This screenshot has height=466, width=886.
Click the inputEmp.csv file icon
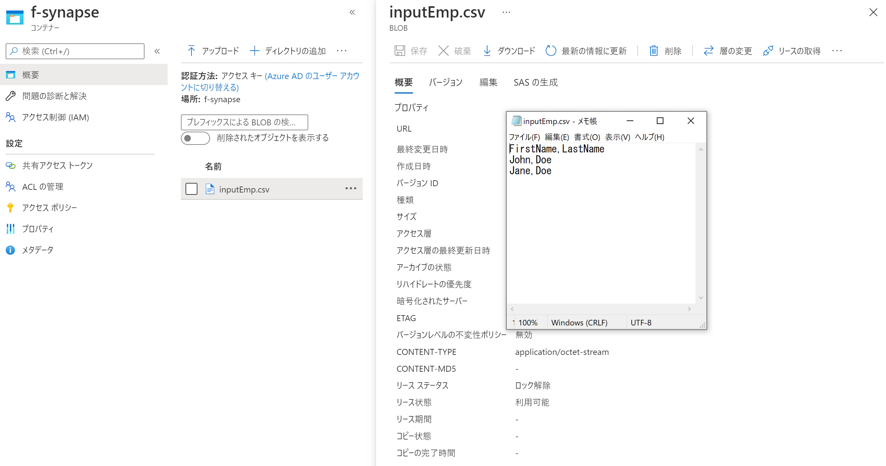pyautogui.click(x=210, y=189)
